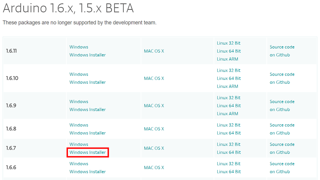Select Linux 32 Bit for version 1.6.9
The height and width of the screenshot is (180, 320).
[229, 98]
